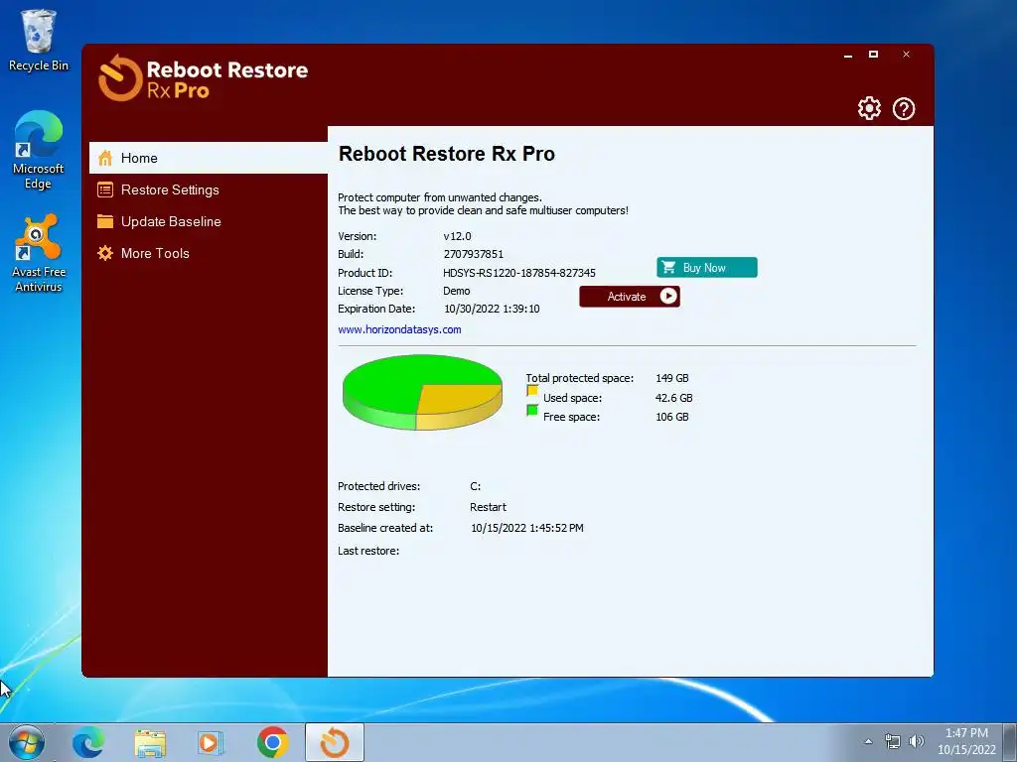Open More Tools in the sidebar
Screen dimensions: 1017x762
click(x=209, y=253)
